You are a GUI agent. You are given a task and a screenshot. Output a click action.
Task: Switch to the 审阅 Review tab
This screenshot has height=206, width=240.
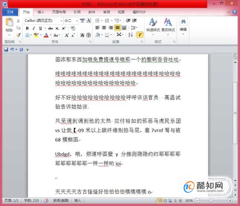click(x=106, y=12)
